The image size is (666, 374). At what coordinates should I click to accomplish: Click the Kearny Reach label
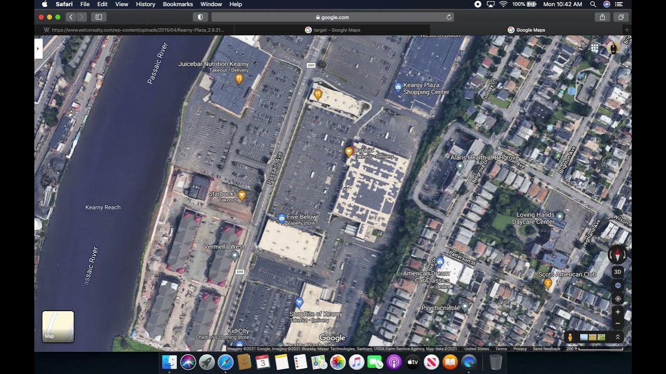(x=103, y=207)
